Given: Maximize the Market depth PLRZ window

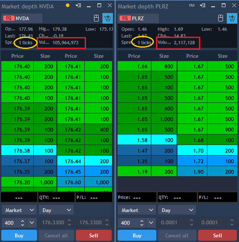Looking at the screenshot, I should coord(223,5).
